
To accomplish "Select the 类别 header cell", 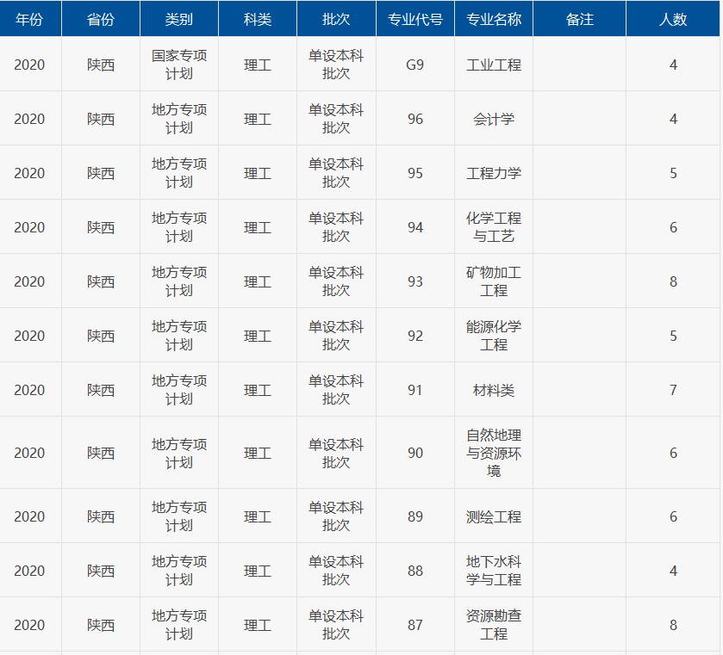I will tap(179, 19).
